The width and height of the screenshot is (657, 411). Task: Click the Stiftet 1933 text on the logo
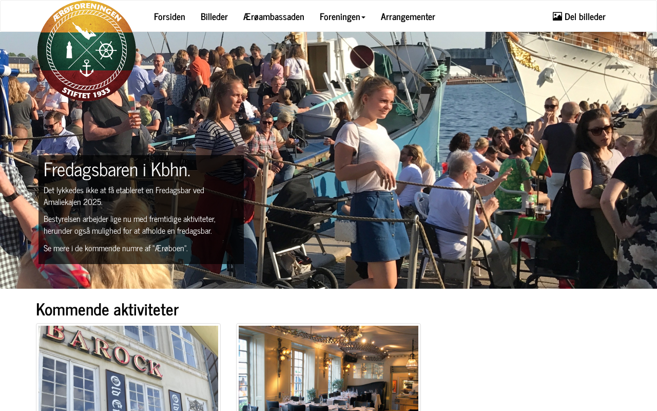86,93
